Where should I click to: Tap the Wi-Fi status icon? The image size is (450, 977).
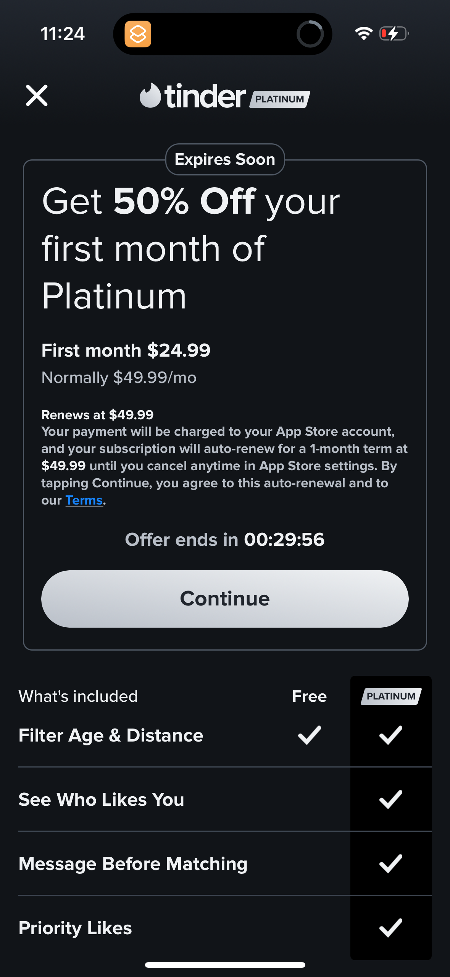(363, 34)
